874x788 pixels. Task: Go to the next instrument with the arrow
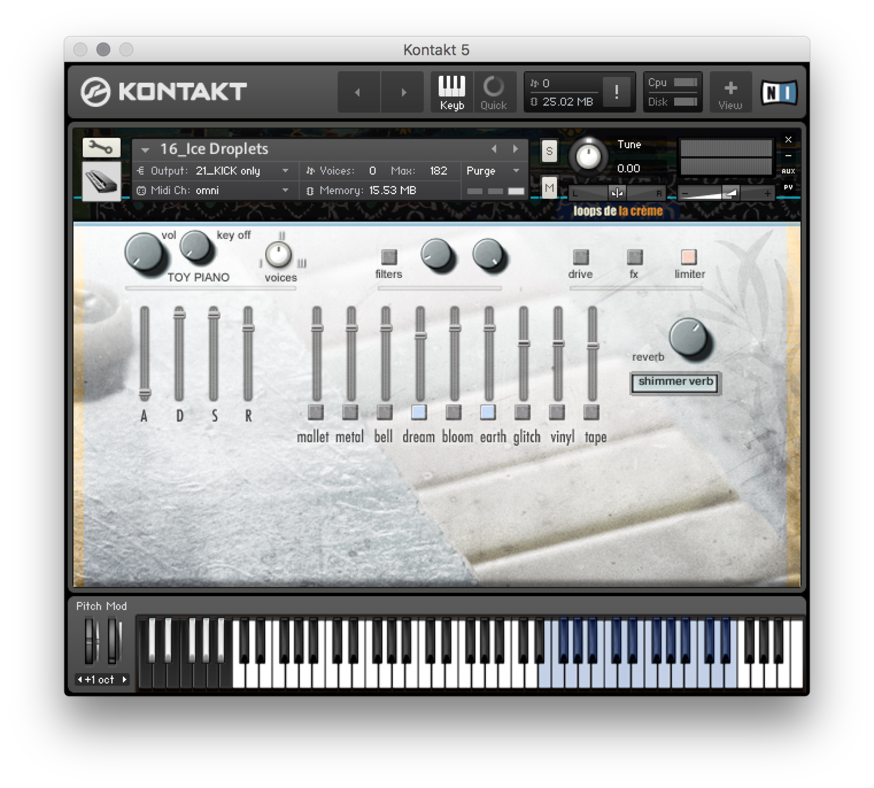tap(515, 149)
